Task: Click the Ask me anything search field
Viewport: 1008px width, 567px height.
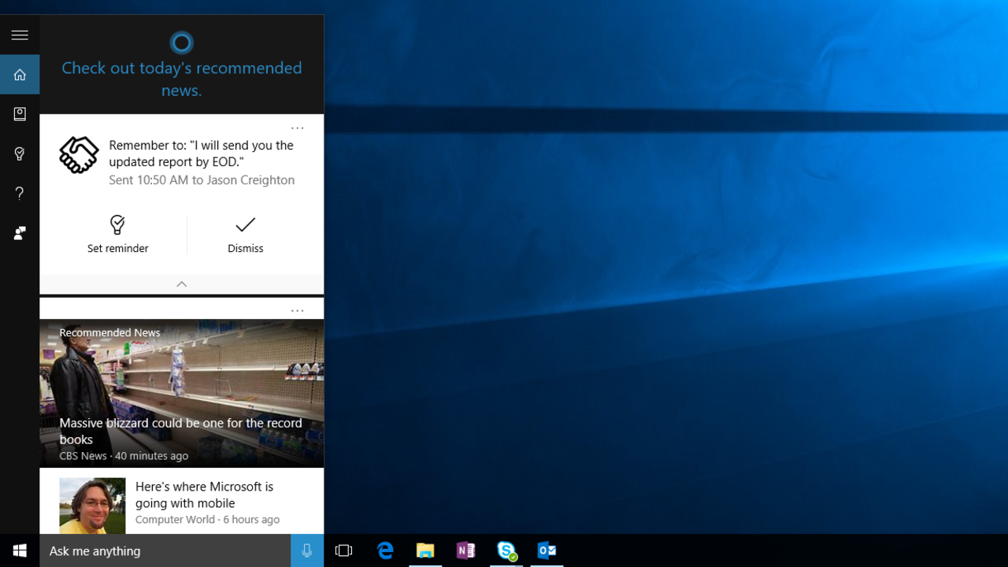Action: (157, 550)
